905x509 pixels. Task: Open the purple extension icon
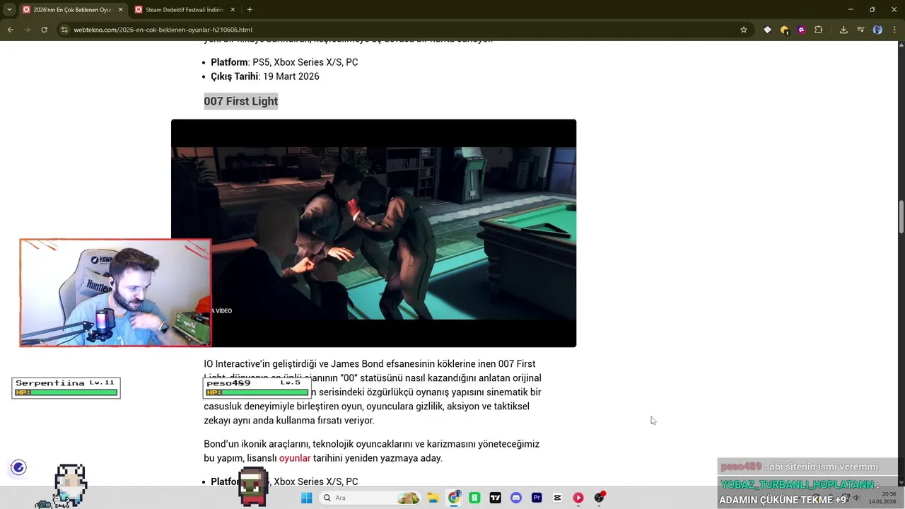point(801,30)
